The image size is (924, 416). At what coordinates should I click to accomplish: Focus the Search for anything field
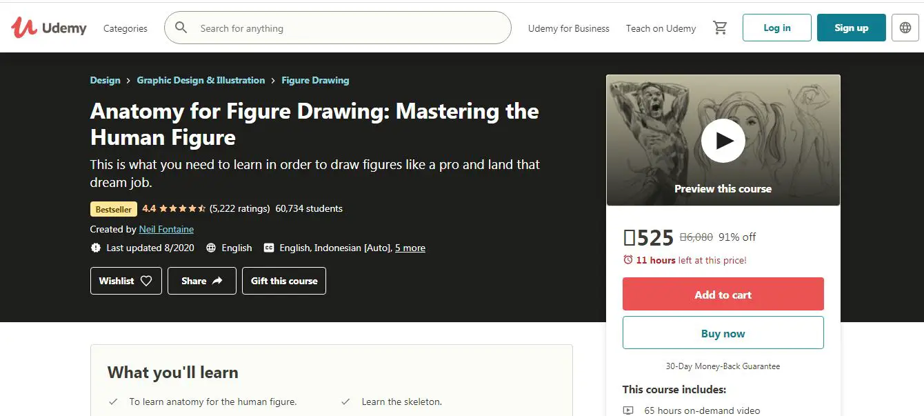pos(345,28)
